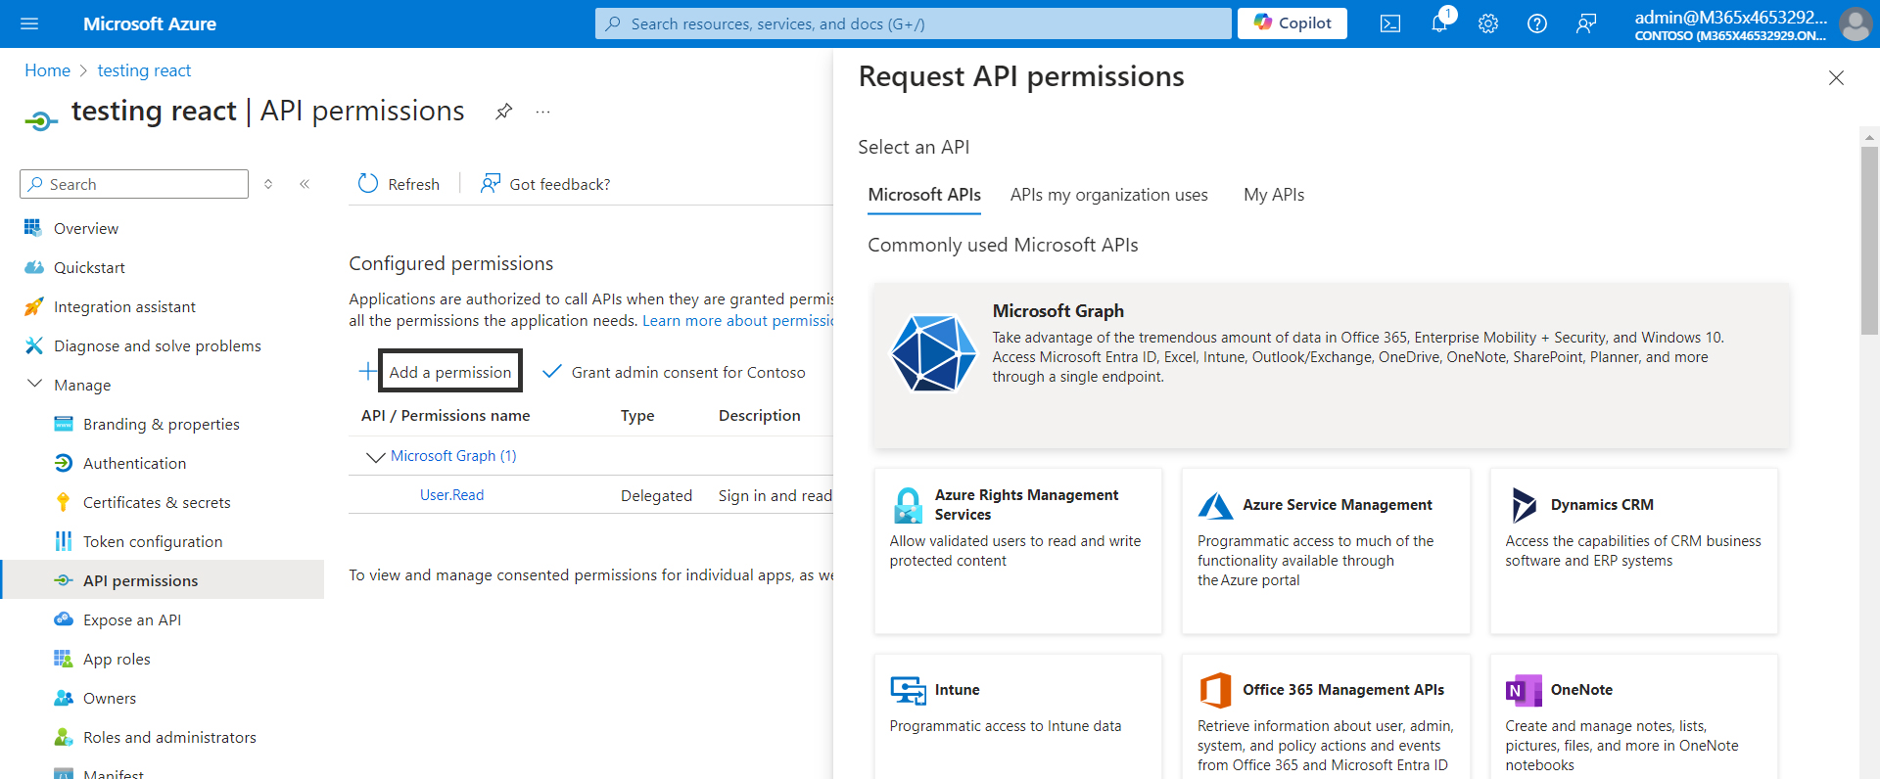Click the Token configuration icon
Viewport: 1880px width, 779px height.
[x=64, y=541]
